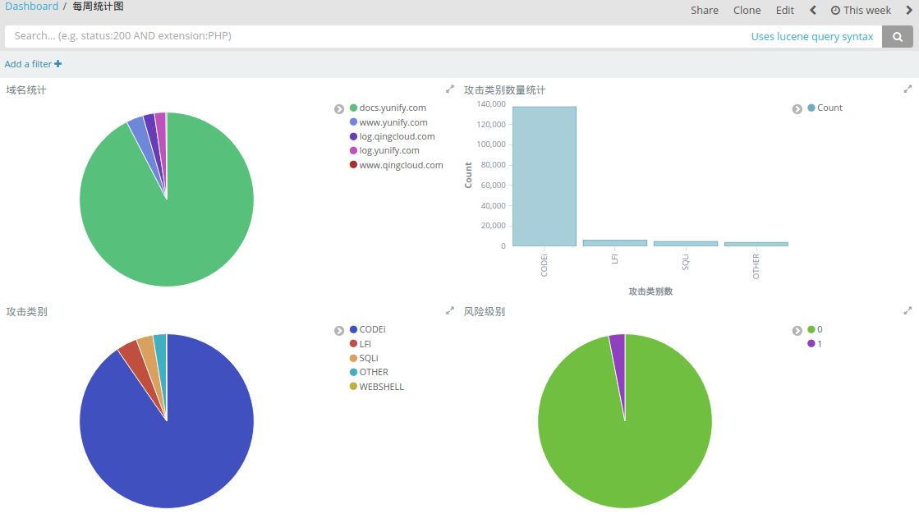Image resolution: width=919 pixels, height=523 pixels.
Task: Toggle the Count legend entry
Action: (829, 108)
